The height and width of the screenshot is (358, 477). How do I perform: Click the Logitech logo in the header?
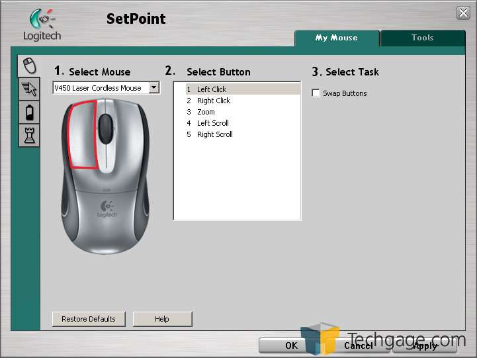coord(42,25)
